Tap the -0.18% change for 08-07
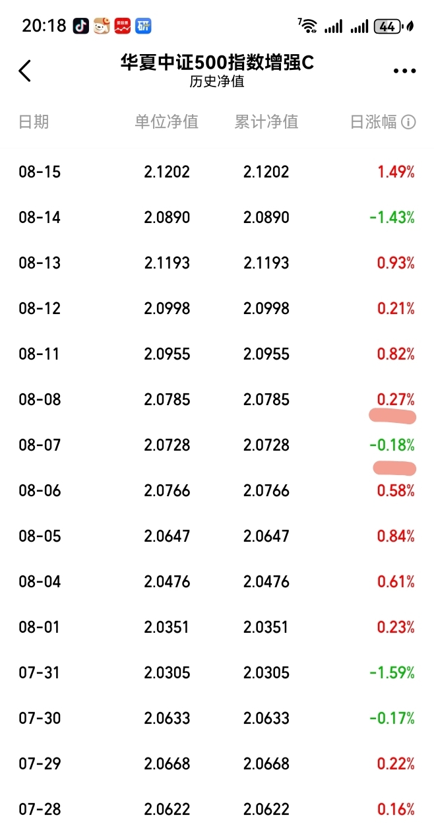The width and height of the screenshot is (434, 834). click(392, 445)
